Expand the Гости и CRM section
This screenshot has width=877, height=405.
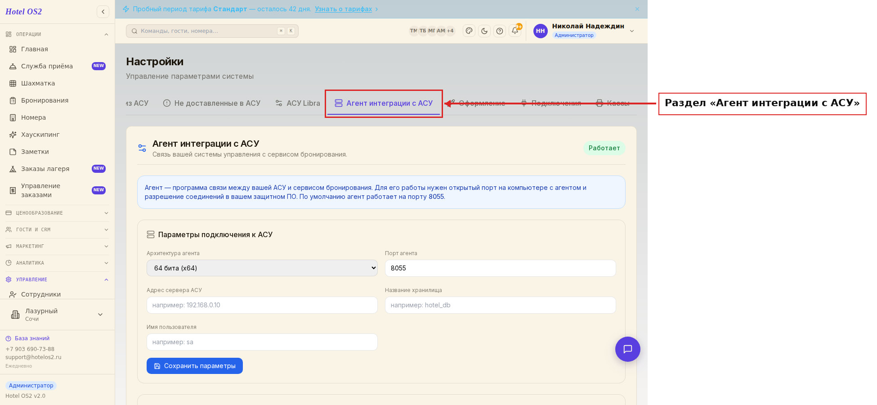coord(57,229)
